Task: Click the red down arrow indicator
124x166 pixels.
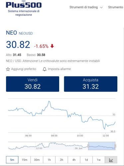Action: [x=52, y=46]
